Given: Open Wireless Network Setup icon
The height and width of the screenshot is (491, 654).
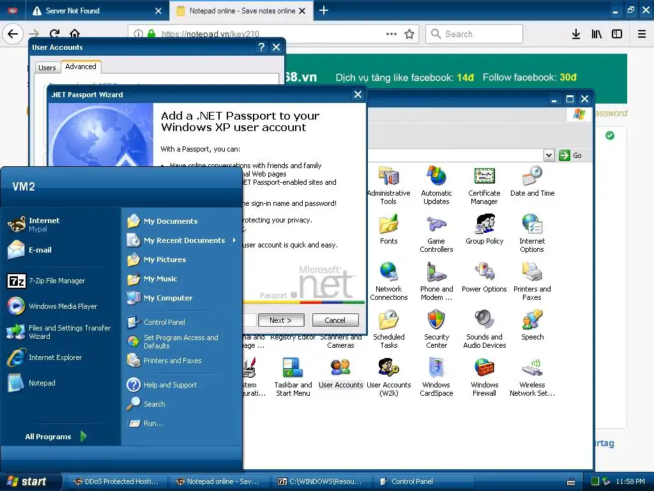Looking at the screenshot, I should point(532,377).
